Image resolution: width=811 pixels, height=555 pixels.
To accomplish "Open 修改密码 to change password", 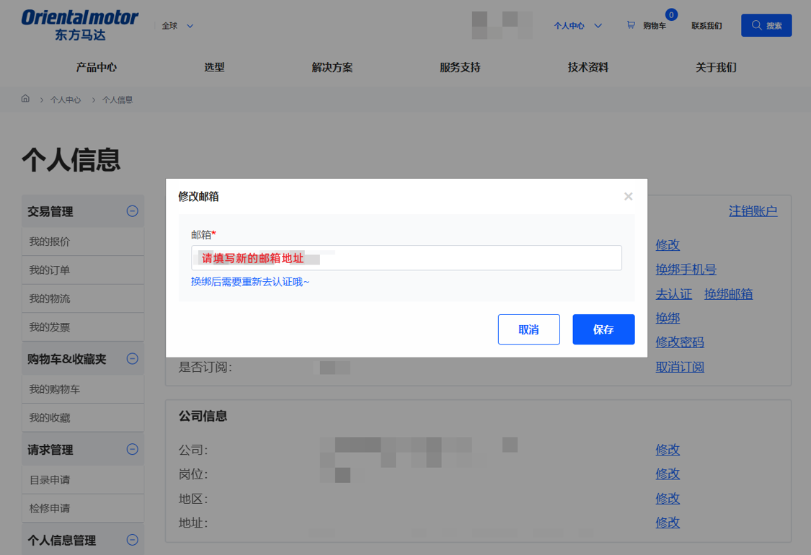I will coord(679,342).
